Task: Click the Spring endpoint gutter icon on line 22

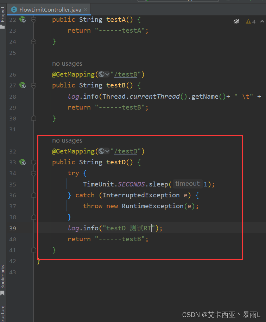Action: coord(23,20)
